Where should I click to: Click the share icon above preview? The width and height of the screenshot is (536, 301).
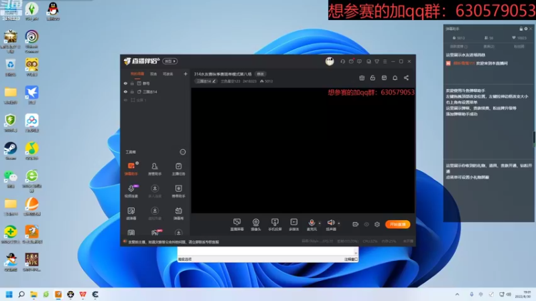point(406,78)
